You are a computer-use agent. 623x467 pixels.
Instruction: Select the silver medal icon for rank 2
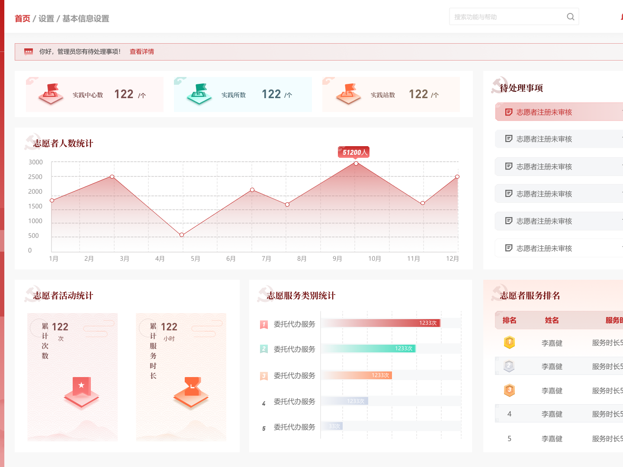(509, 366)
